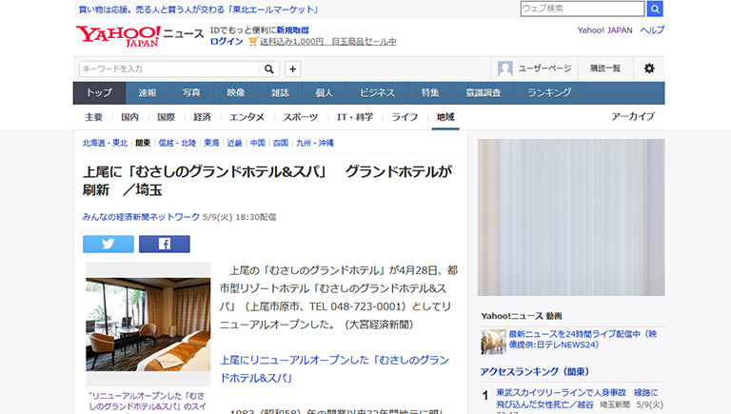
Task: Click the hotel room article photo
Action: pos(148,325)
